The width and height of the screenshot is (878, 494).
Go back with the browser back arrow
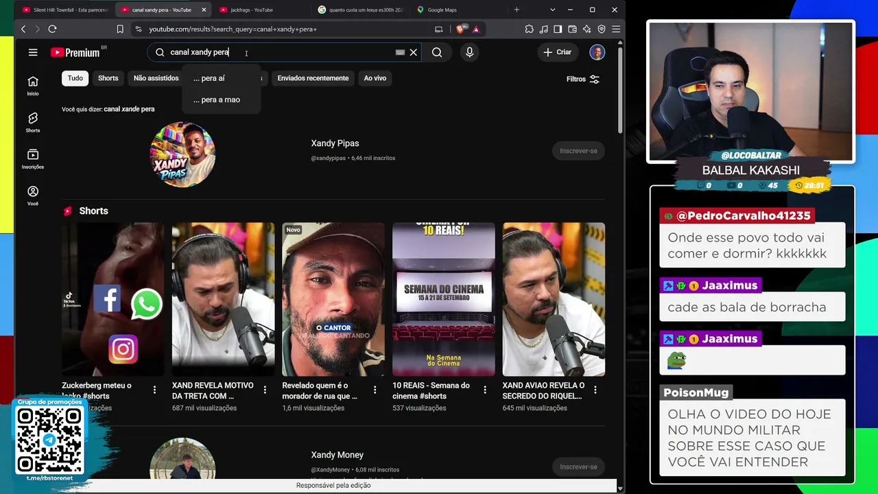[x=23, y=29]
